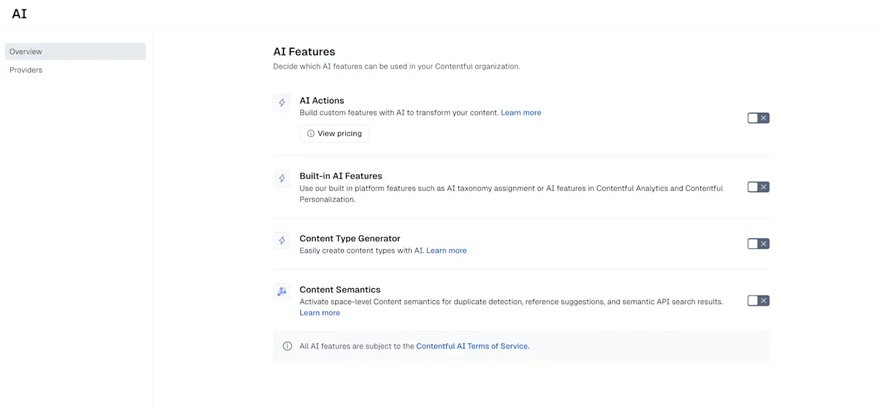Click the AI Features heading
The height and width of the screenshot is (407, 887).
point(304,52)
